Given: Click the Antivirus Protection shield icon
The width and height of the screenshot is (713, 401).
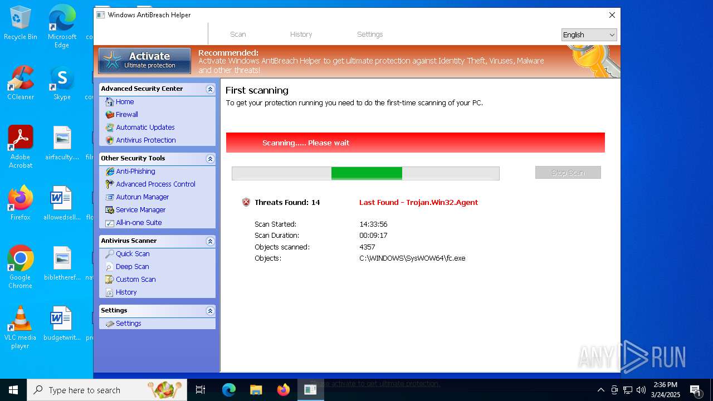Looking at the screenshot, I should tap(110, 140).
